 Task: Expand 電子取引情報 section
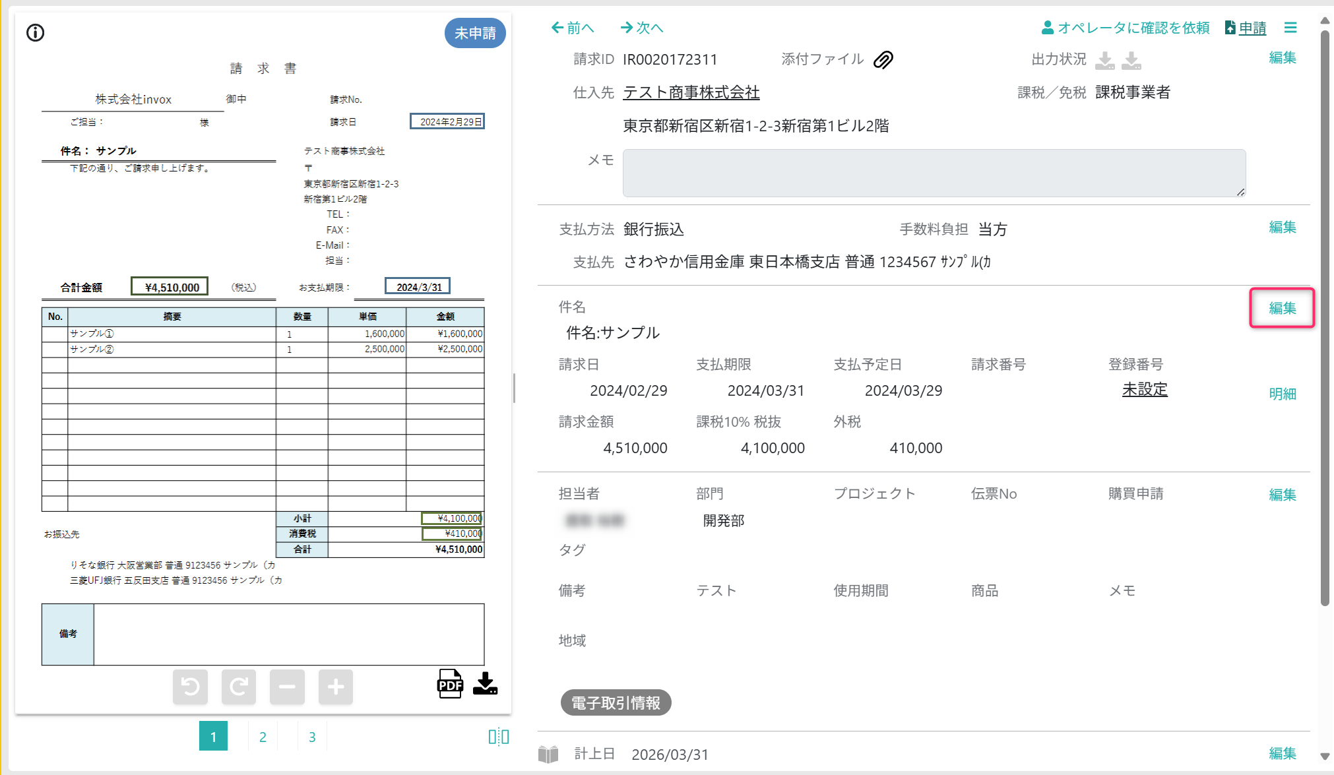pyautogui.click(x=616, y=703)
